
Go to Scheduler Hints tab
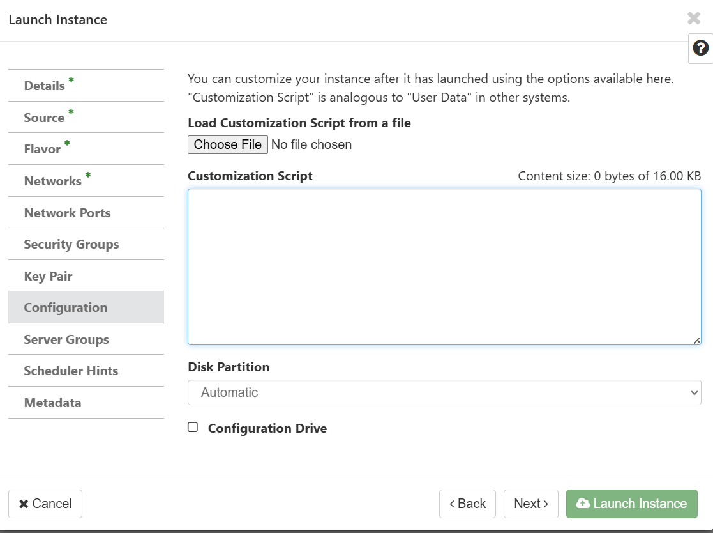click(x=71, y=371)
